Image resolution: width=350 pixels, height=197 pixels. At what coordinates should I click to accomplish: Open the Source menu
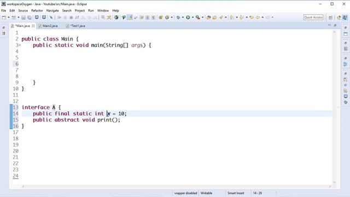[x=23, y=10]
